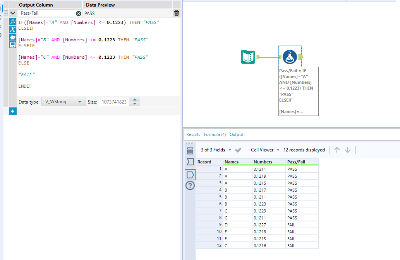Image resolution: width=400 pixels, height=260 pixels.
Task: Click the save expression icon
Action: [x=13, y=45]
